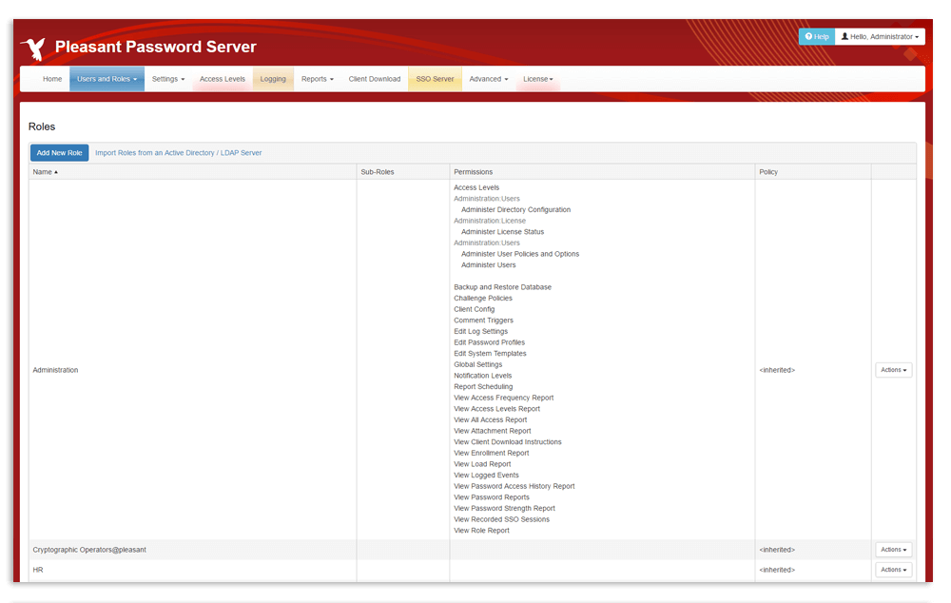
Task: Open the Access Levels page
Action: (223, 79)
